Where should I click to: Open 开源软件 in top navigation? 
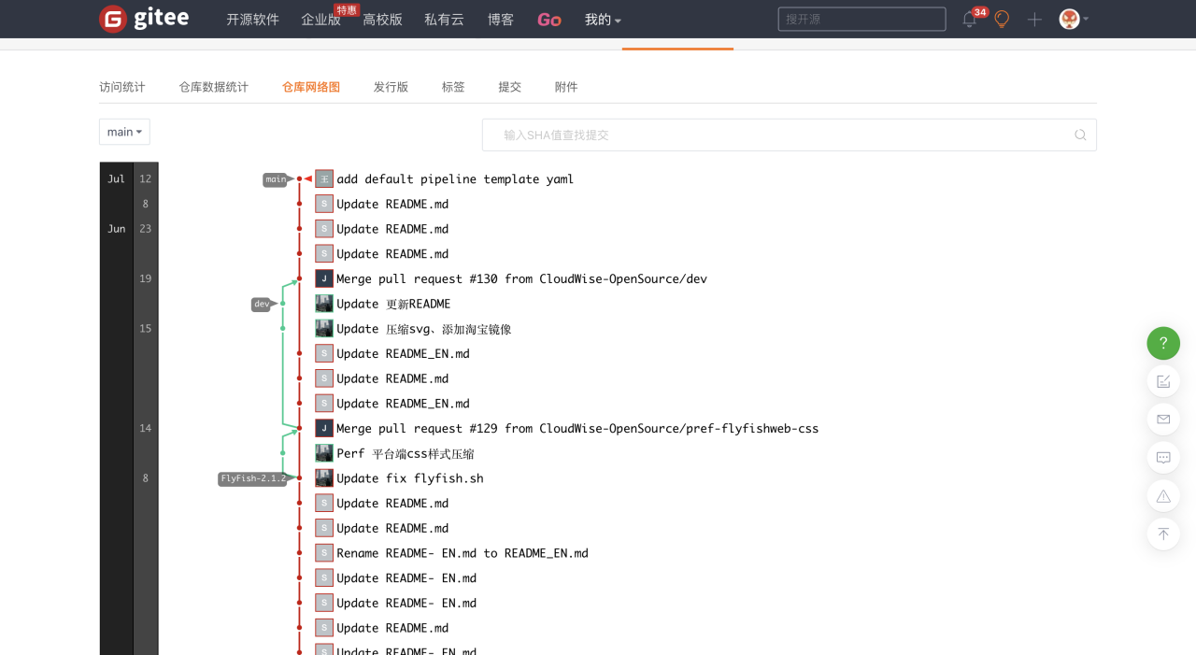[x=252, y=20]
